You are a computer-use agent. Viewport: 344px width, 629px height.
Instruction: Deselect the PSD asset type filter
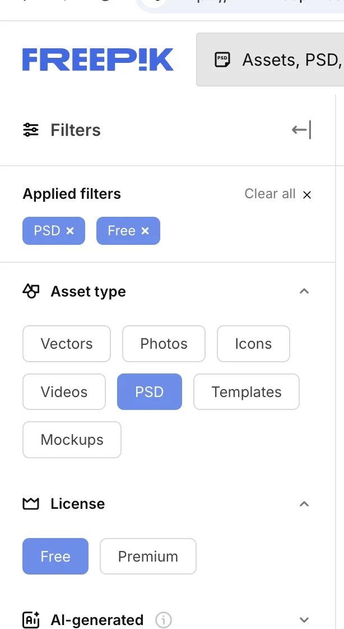click(150, 392)
